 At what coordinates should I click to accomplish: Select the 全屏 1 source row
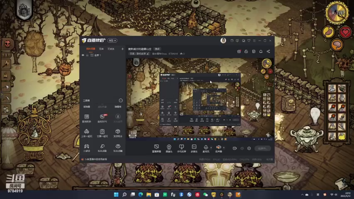pos(103,55)
